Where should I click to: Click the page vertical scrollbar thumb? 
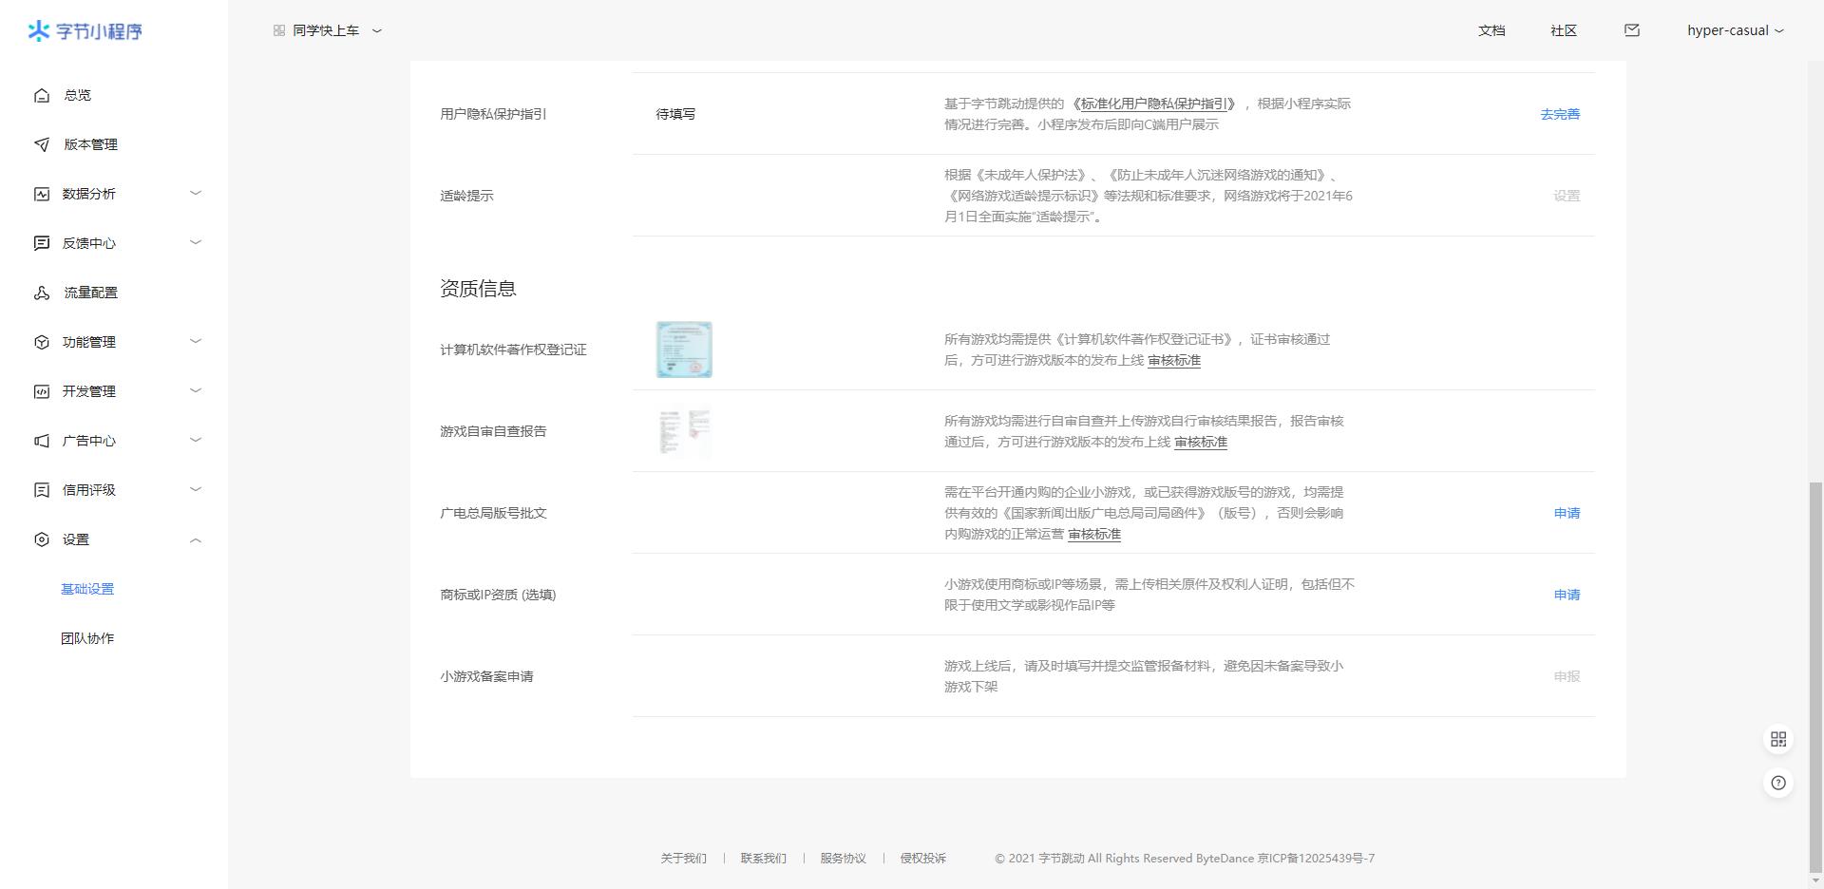click(x=1815, y=674)
